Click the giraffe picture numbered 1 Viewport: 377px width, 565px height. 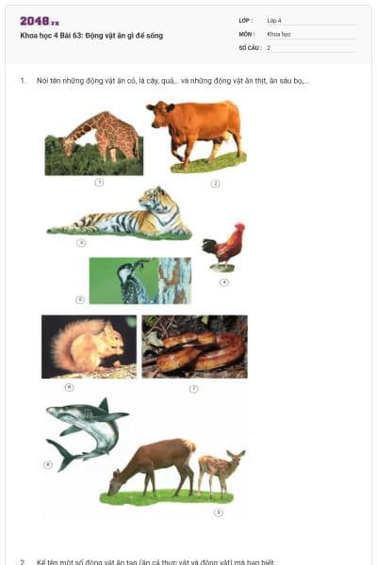[x=94, y=143]
